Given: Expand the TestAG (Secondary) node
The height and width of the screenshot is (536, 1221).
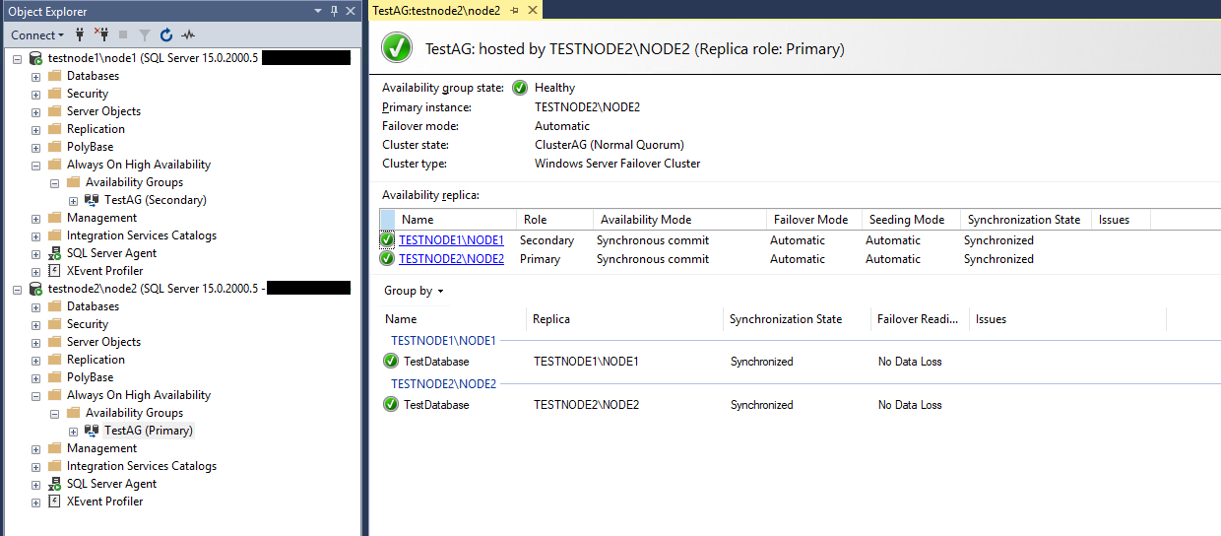Looking at the screenshot, I should tap(73, 200).
